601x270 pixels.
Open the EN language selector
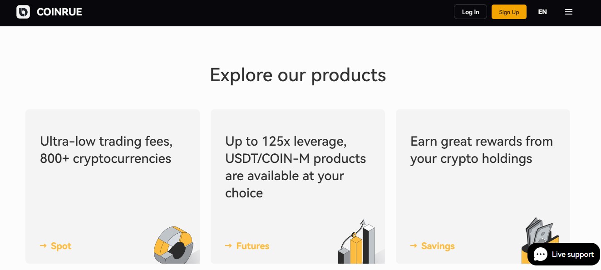[x=542, y=12]
